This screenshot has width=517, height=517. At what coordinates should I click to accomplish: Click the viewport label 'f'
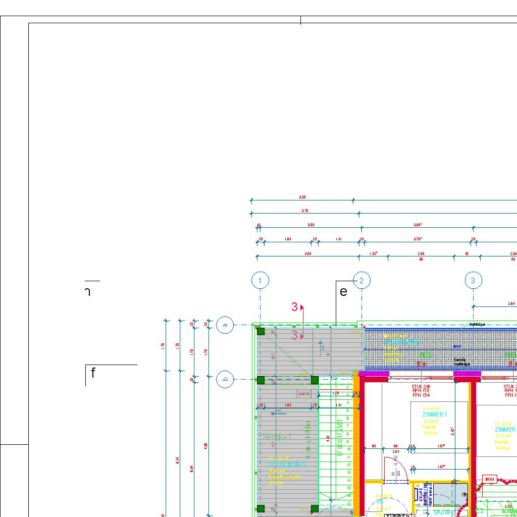click(x=93, y=373)
